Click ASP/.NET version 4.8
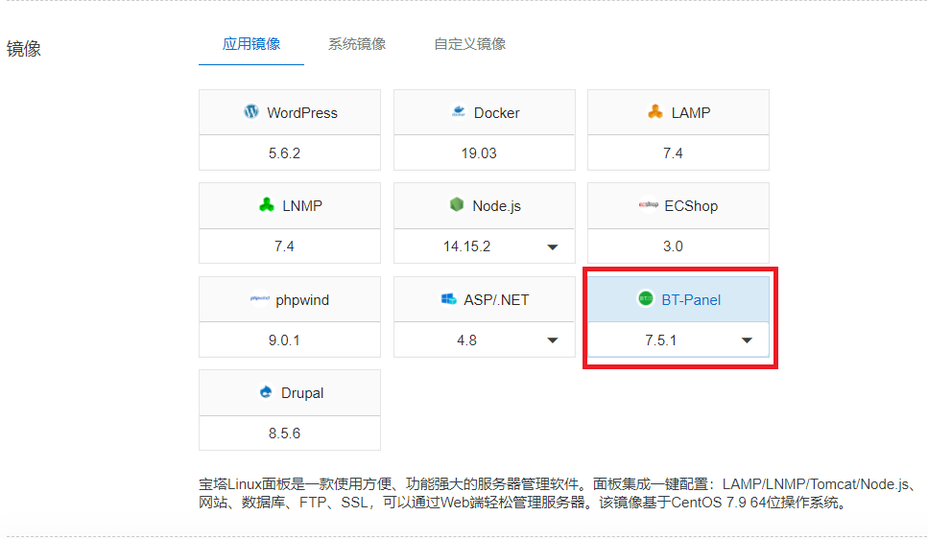This screenshot has height=539, width=928. click(x=467, y=340)
